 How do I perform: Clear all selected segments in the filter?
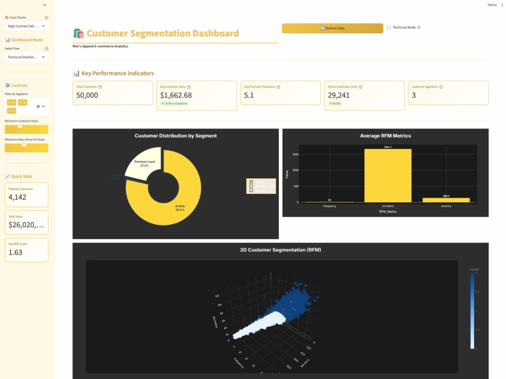pyautogui.click(x=38, y=106)
